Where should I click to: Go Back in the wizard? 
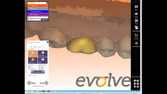pos(32,83)
